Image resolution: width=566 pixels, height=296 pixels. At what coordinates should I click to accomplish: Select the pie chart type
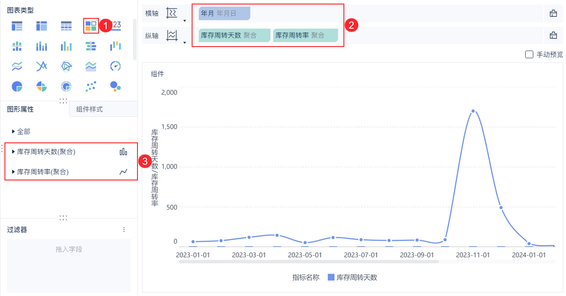point(17,86)
